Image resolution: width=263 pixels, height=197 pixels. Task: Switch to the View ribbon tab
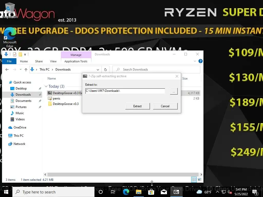(x=53, y=61)
